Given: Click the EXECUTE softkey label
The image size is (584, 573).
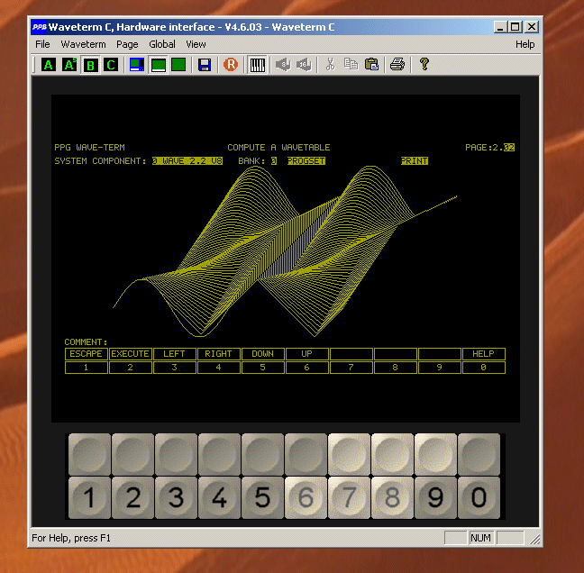Looking at the screenshot, I should tap(131, 354).
